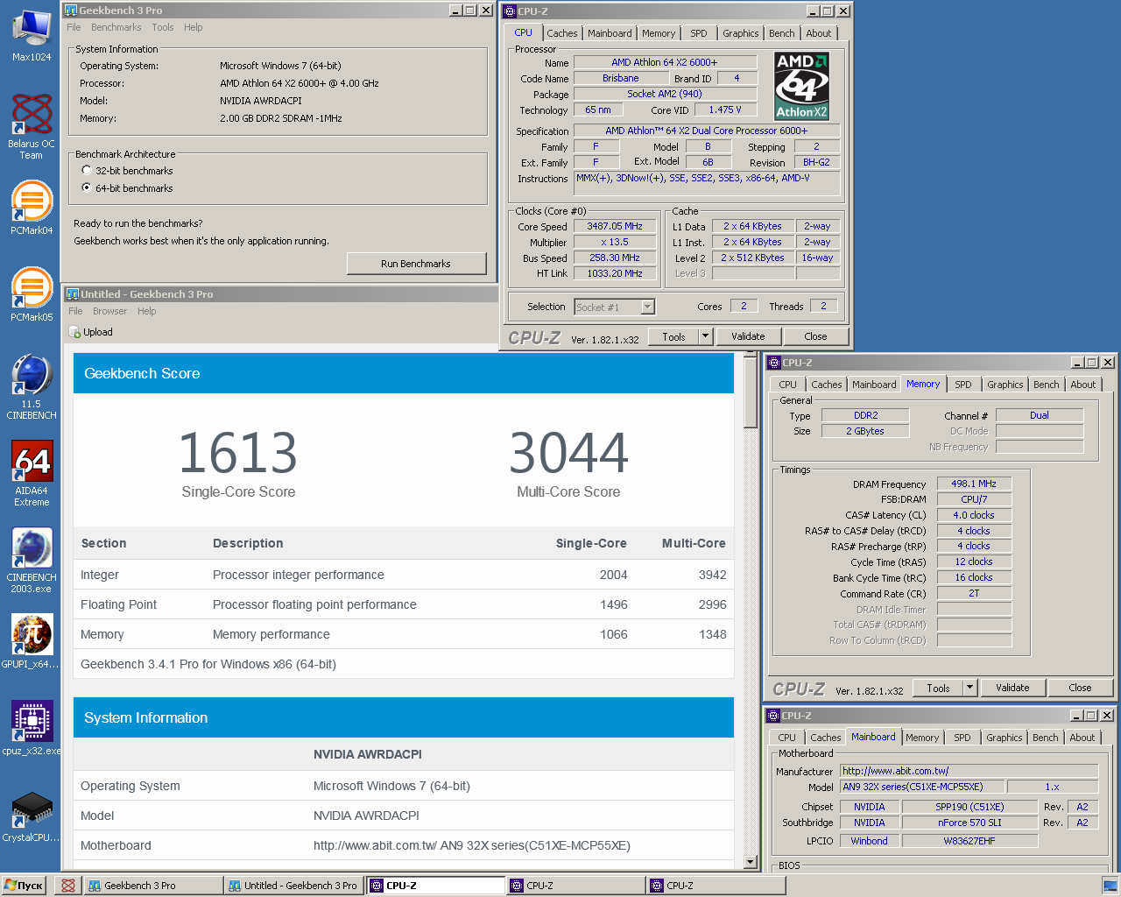The height and width of the screenshot is (897, 1121).
Task: Click the CPU-Z Mainboard window title icon
Action: (x=773, y=716)
